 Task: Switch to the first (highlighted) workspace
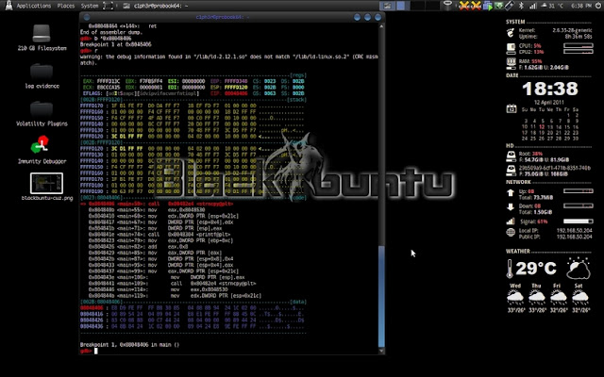click(403, 6)
